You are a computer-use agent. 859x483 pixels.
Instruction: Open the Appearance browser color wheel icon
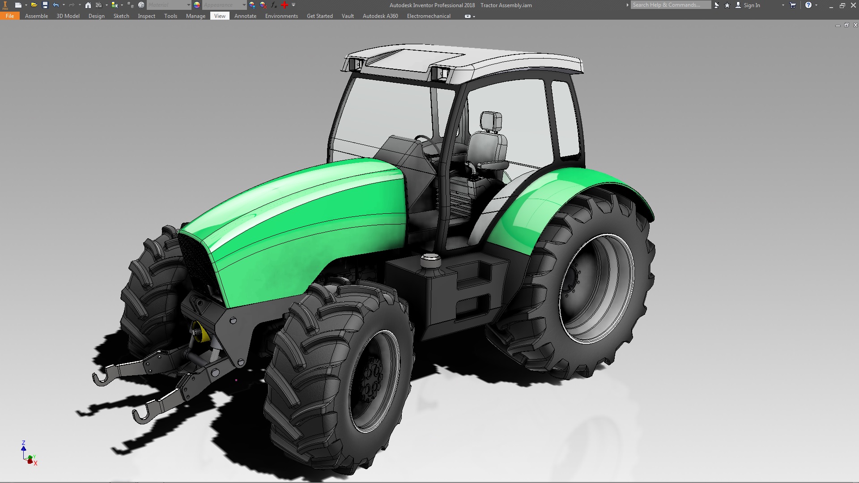pyautogui.click(x=197, y=5)
